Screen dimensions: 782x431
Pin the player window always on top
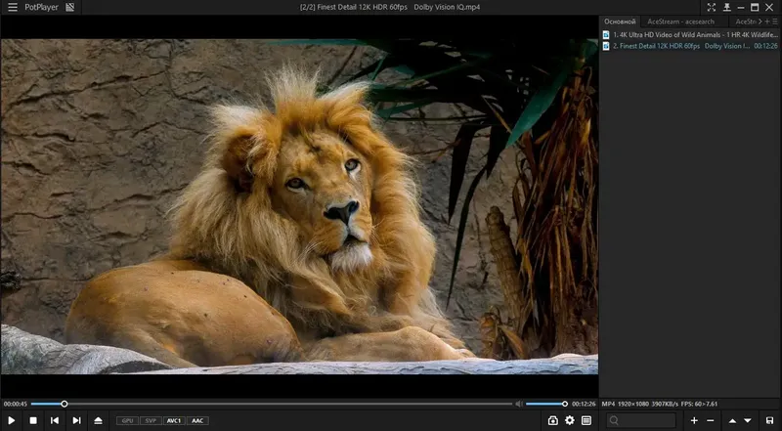726,8
